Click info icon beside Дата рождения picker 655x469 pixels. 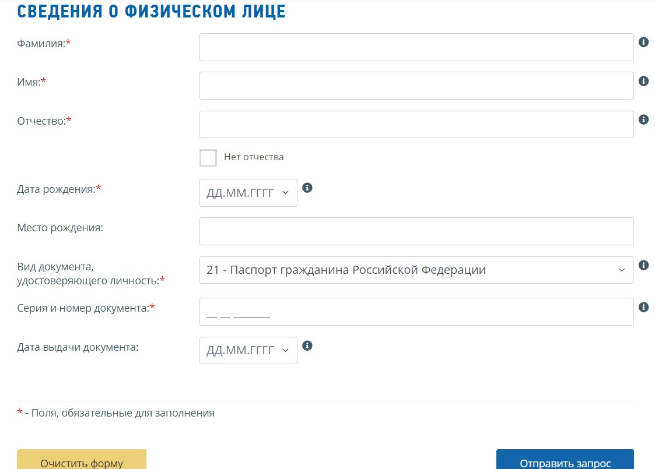pyautogui.click(x=307, y=188)
